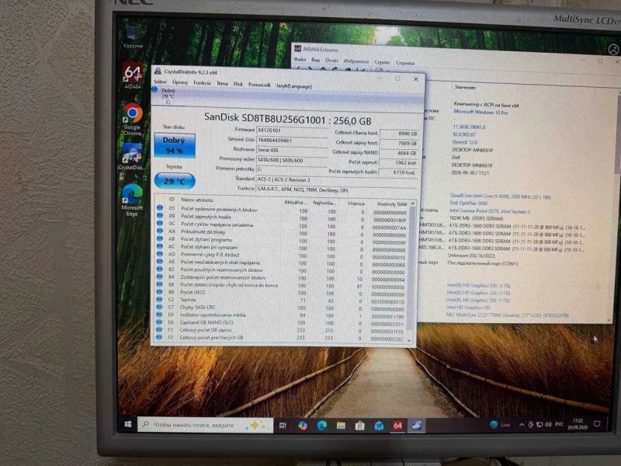Viewport: 621px width, 466px height.
Task: Click the transfer mode field SATA/600
Action: click(292, 160)
